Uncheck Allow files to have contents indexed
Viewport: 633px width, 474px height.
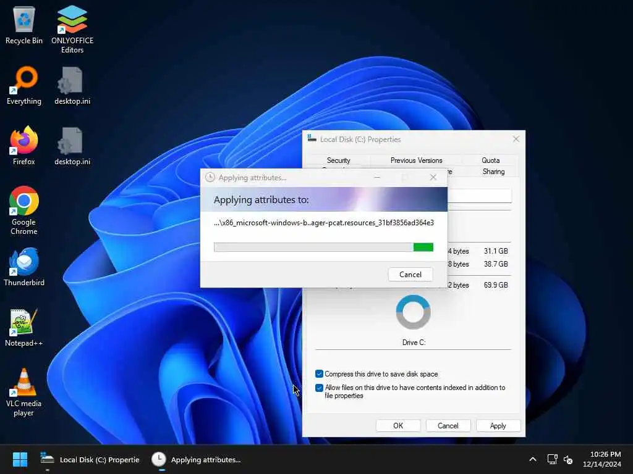[x=319, y=388]
